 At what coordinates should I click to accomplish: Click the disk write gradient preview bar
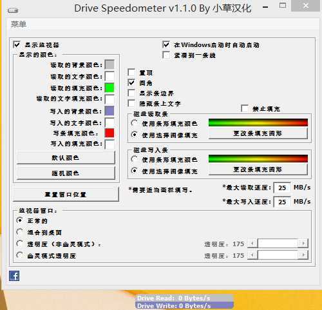[x=258, y=159]
